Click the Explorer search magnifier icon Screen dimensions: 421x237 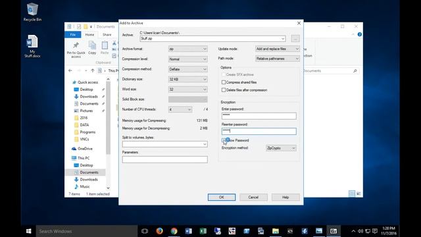(x=355, y=71)
